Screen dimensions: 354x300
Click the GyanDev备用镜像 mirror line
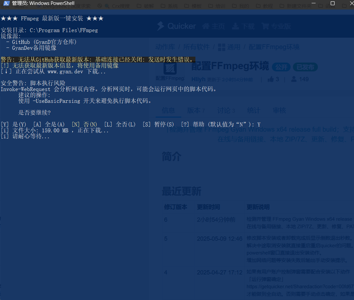tap(32, 48)
